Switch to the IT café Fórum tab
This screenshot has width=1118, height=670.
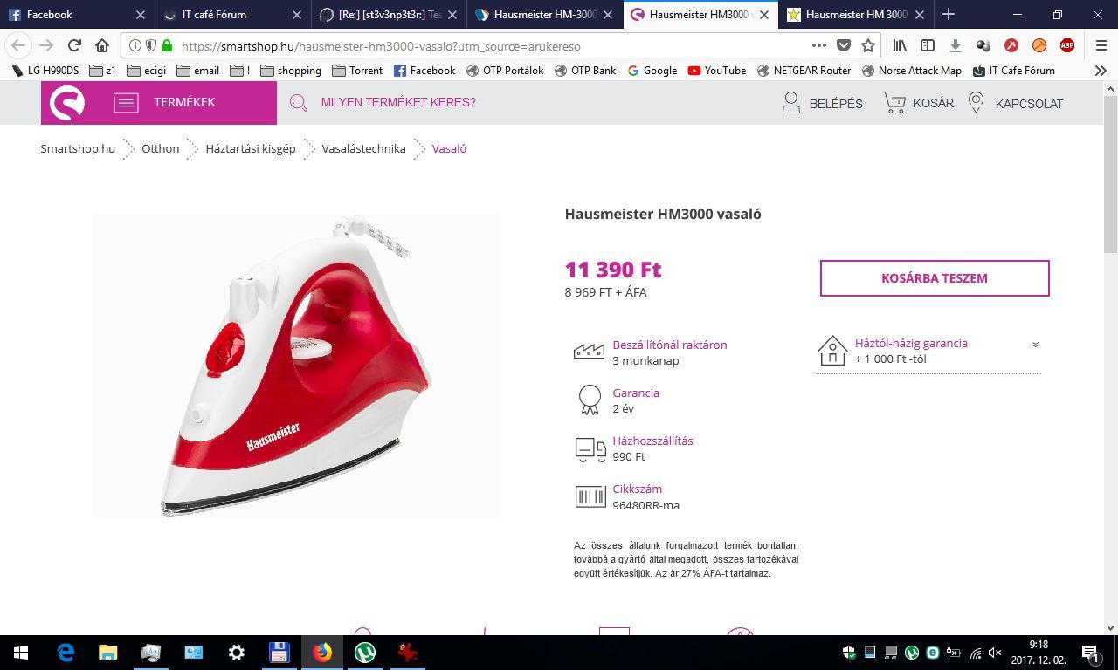233,14
